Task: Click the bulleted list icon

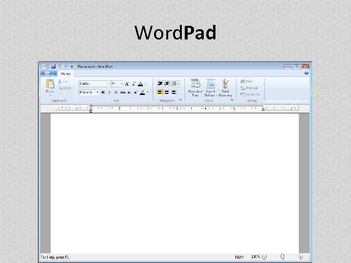Action: (x=174, y=83)
